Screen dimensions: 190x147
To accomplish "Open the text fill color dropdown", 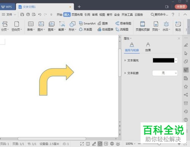I will pyautogui.click(x=176, y=61).
